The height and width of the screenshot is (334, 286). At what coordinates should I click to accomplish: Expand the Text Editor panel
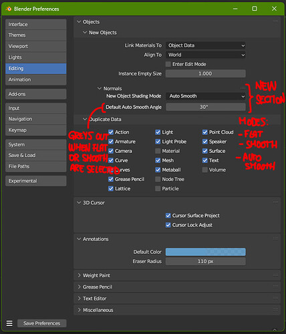(79, 299)
